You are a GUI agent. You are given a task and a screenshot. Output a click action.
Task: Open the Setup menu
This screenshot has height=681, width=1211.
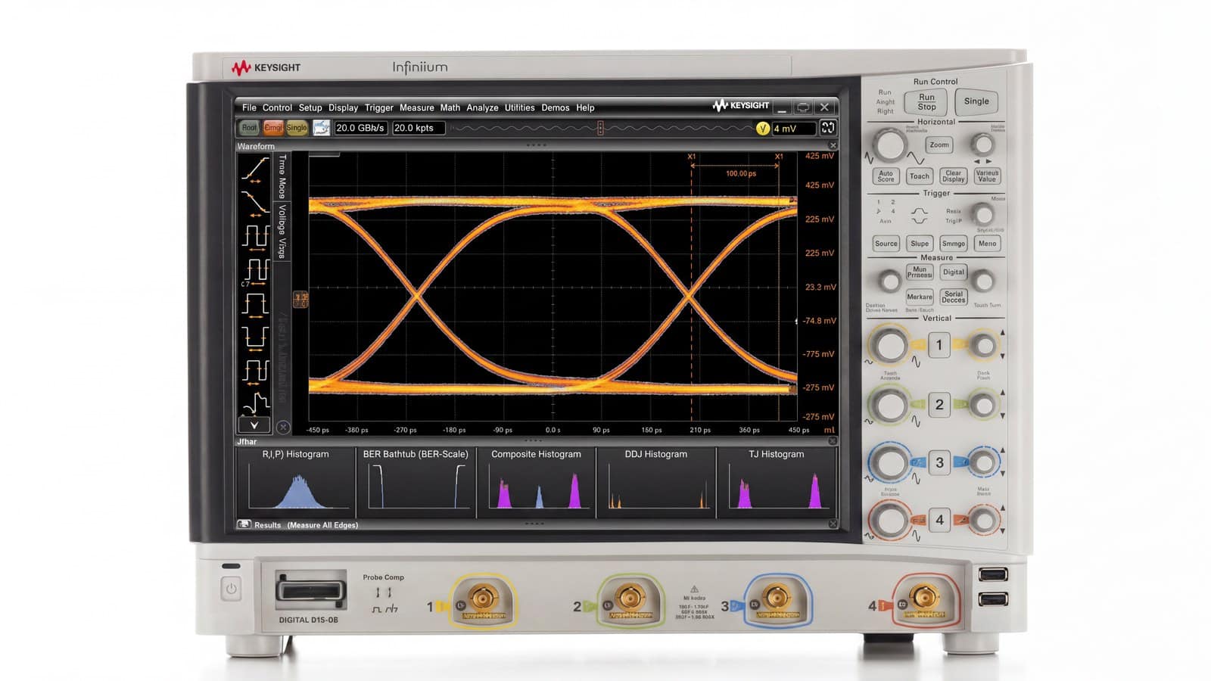310,107
